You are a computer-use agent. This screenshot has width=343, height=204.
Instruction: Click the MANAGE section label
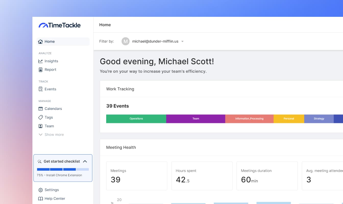point(45,101)
